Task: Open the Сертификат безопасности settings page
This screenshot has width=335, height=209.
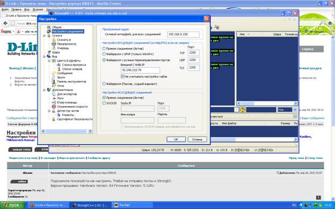Action: pyautogui.click(x=75, y=119)
